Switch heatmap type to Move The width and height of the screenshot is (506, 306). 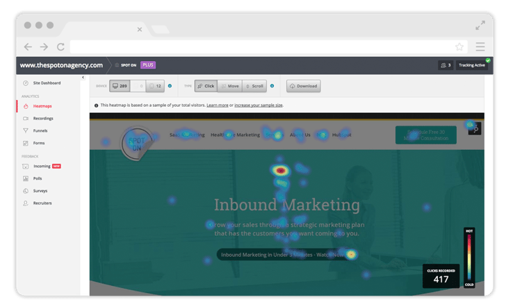[229, 86]
